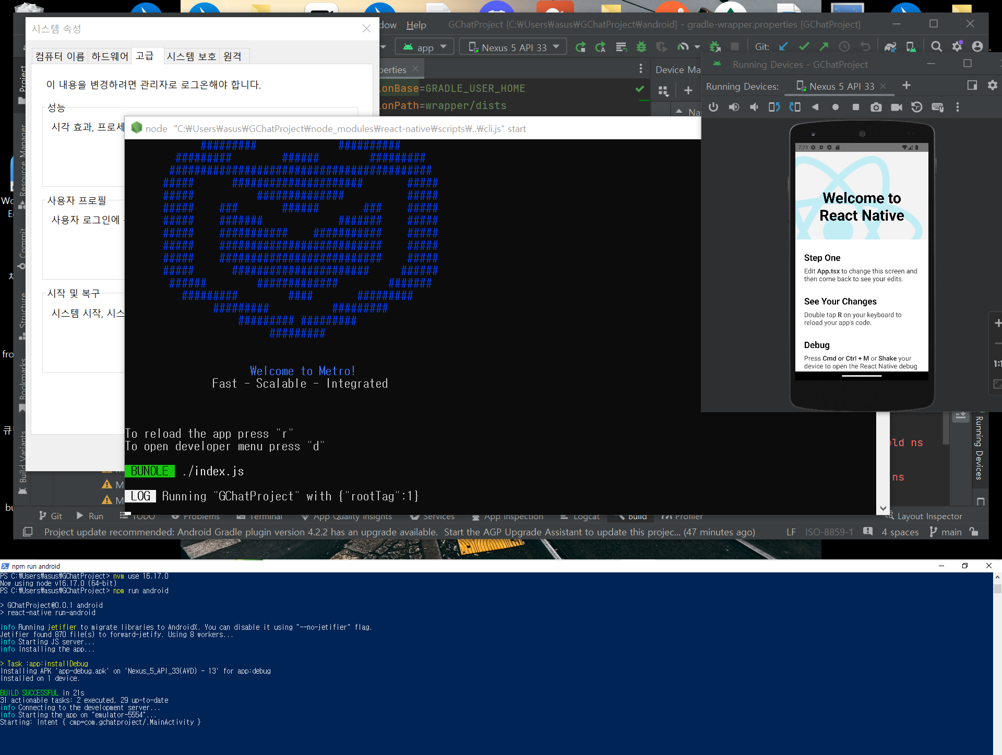Toggle Build Variants tool window
This screenshot has height=755, width=1002.
click(x=22, y=462)
